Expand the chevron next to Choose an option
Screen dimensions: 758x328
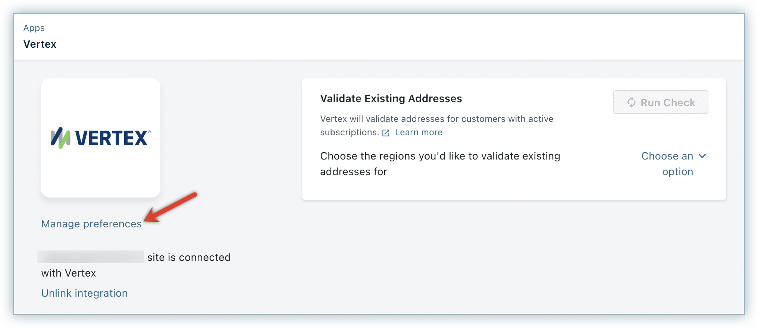(702, 156)
